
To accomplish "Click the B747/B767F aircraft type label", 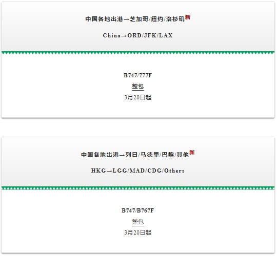I will 138,210.
